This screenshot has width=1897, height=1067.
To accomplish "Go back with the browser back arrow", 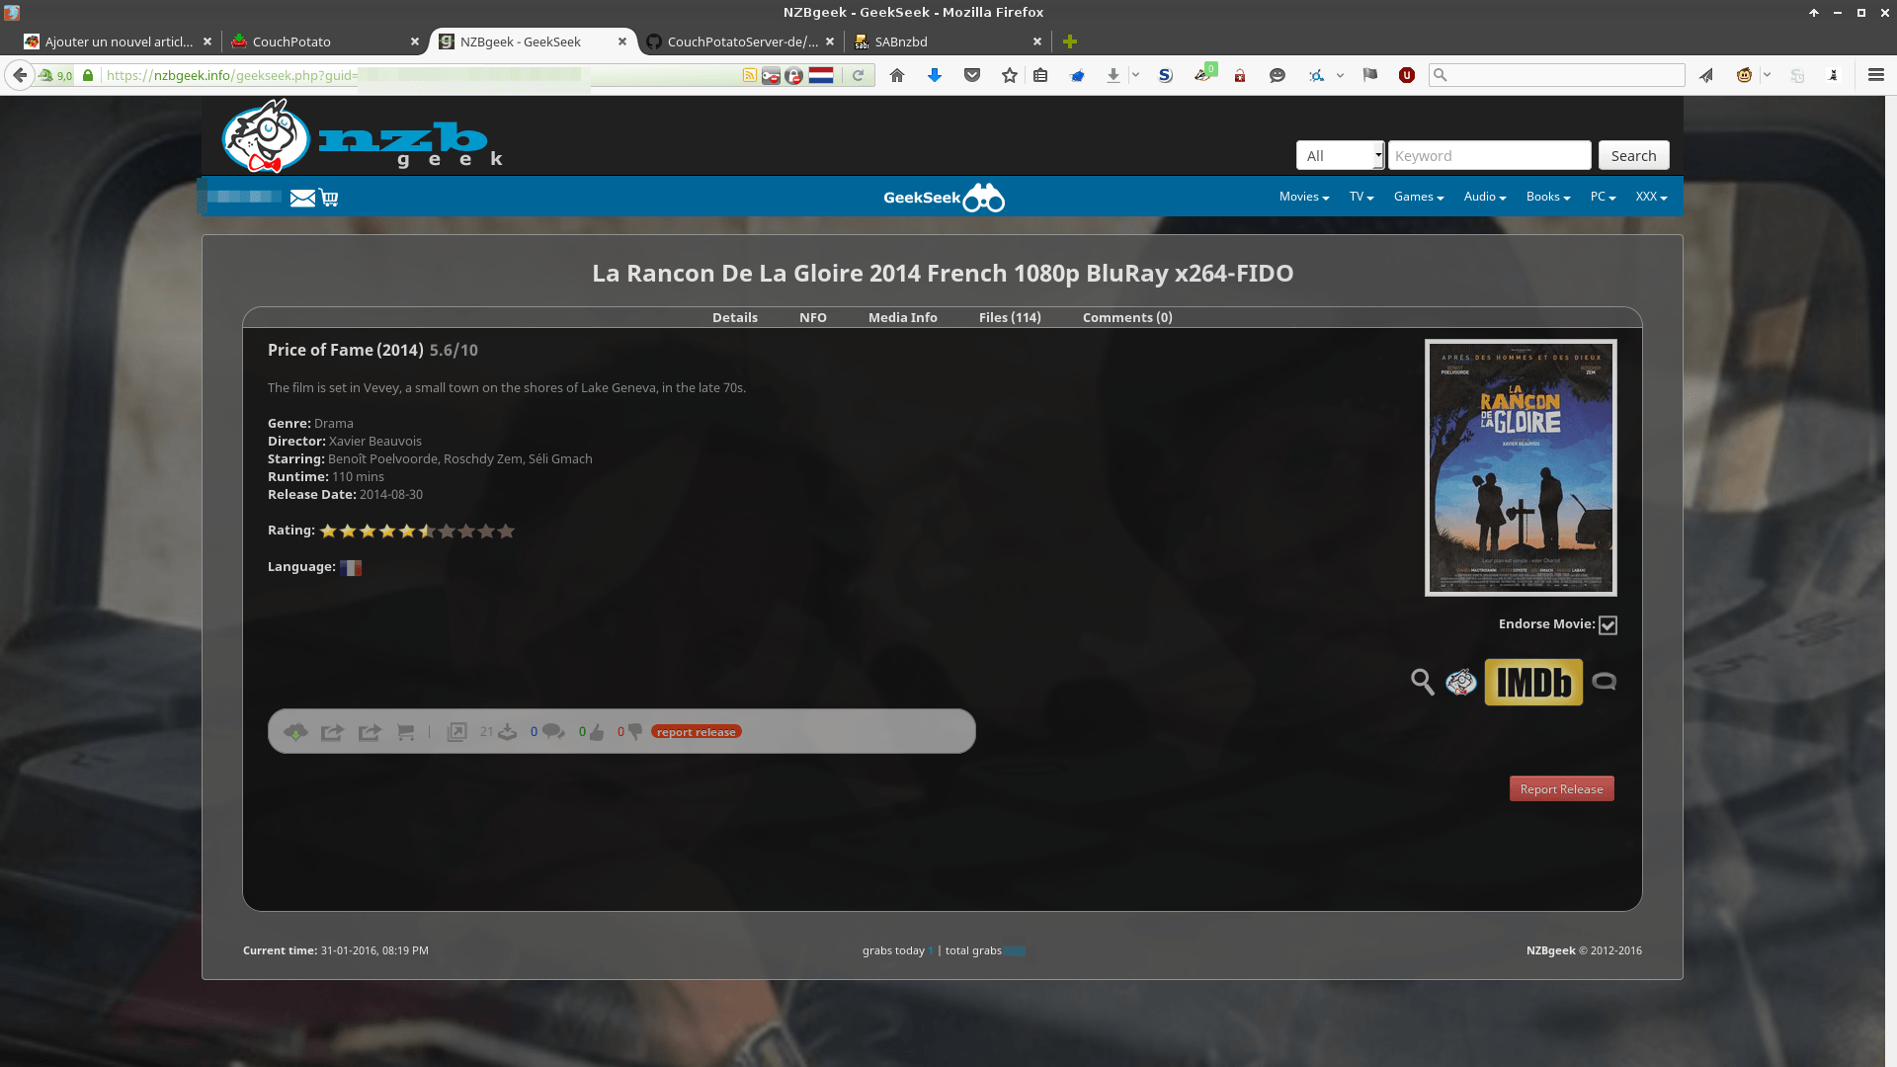I will 20,75.
